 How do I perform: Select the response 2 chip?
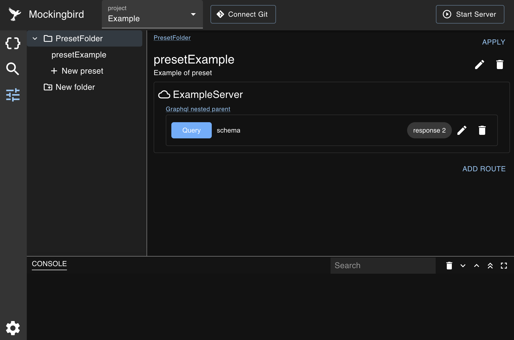pos(429,130)
